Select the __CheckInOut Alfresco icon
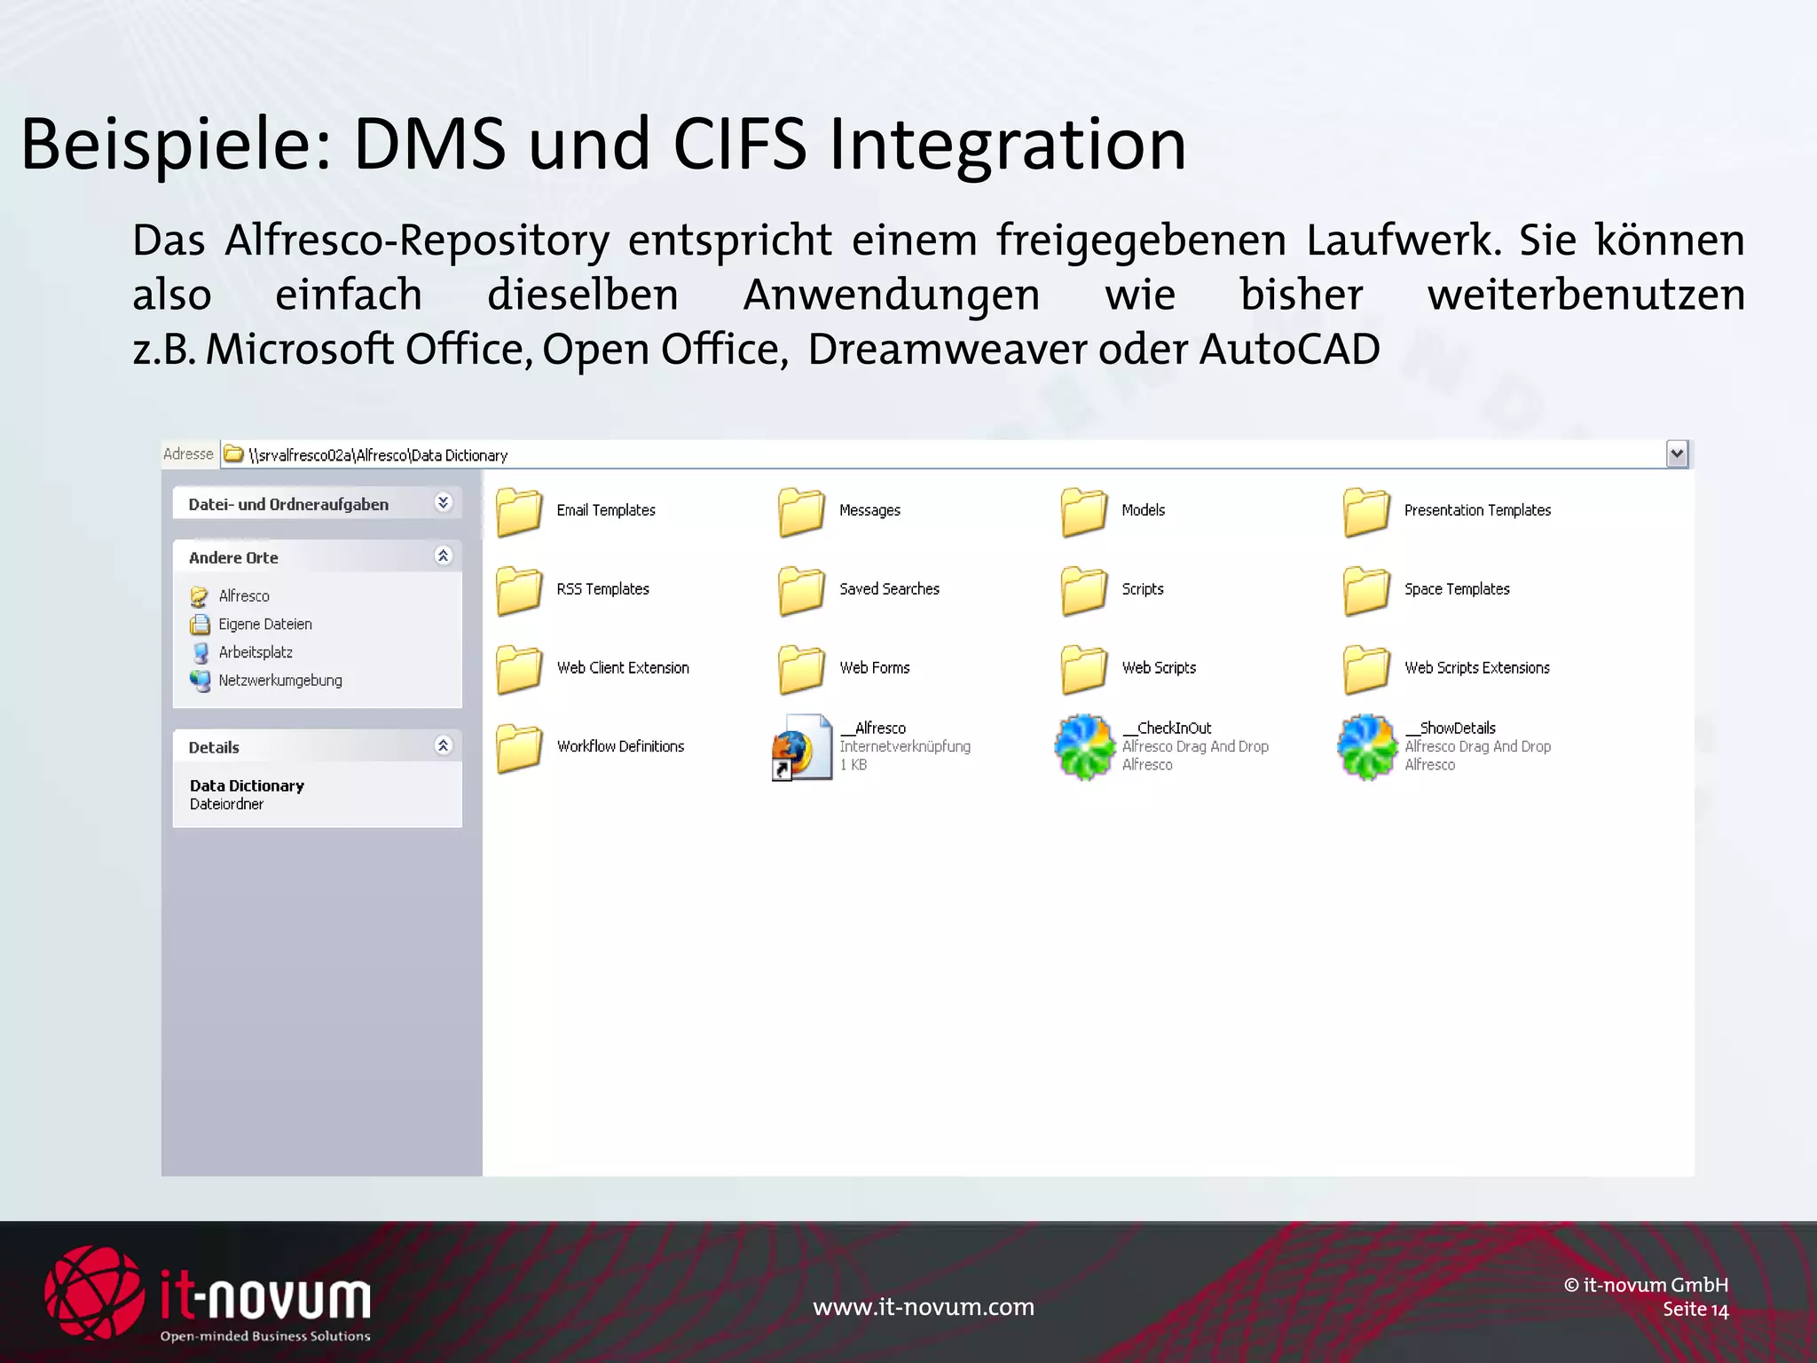This screenshot has width=1817, height=1363. (x=1084, y=747)
